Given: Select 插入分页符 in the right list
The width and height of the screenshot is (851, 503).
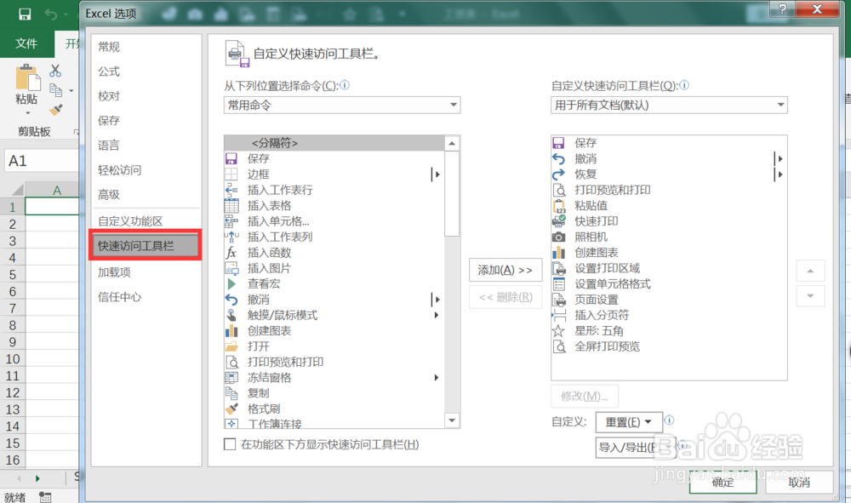Looking at the screenshot, I should coord(669,315).
